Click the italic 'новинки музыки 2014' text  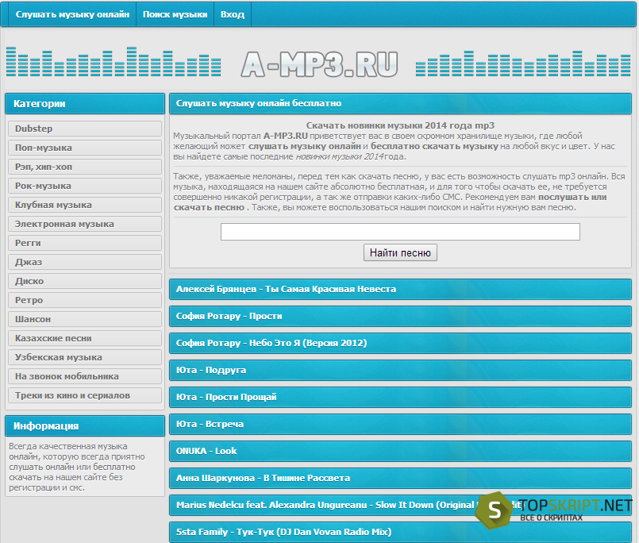point(340,157)
